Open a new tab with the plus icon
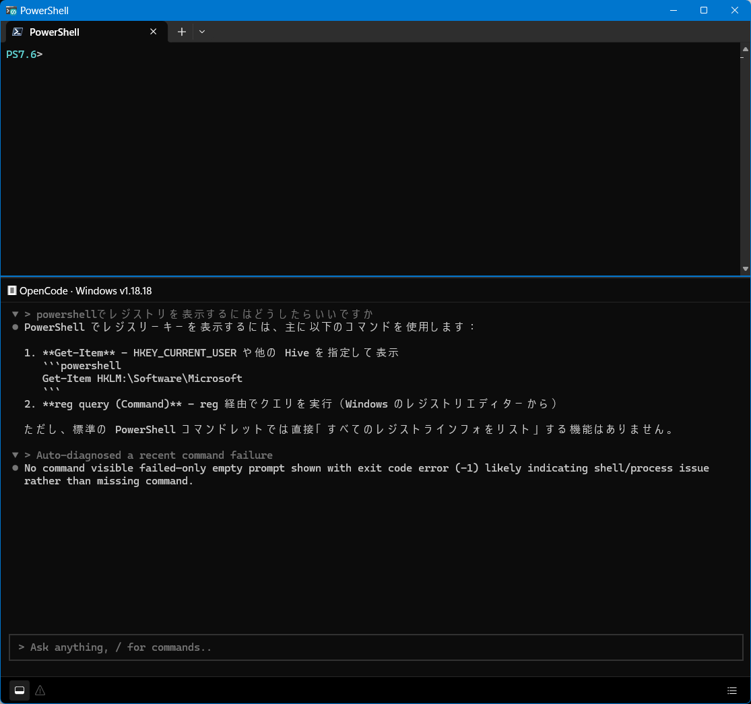The width and height of the screenshot is (751, 704). (182, 32)
